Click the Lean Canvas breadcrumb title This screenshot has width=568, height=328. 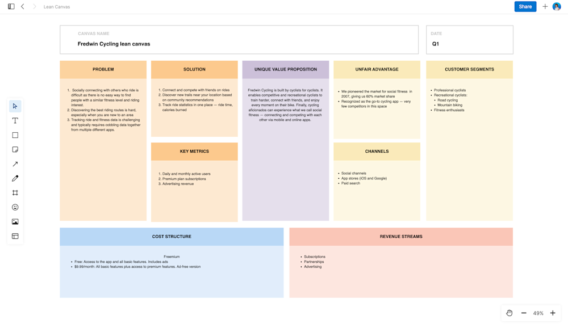tap(55, 6)
